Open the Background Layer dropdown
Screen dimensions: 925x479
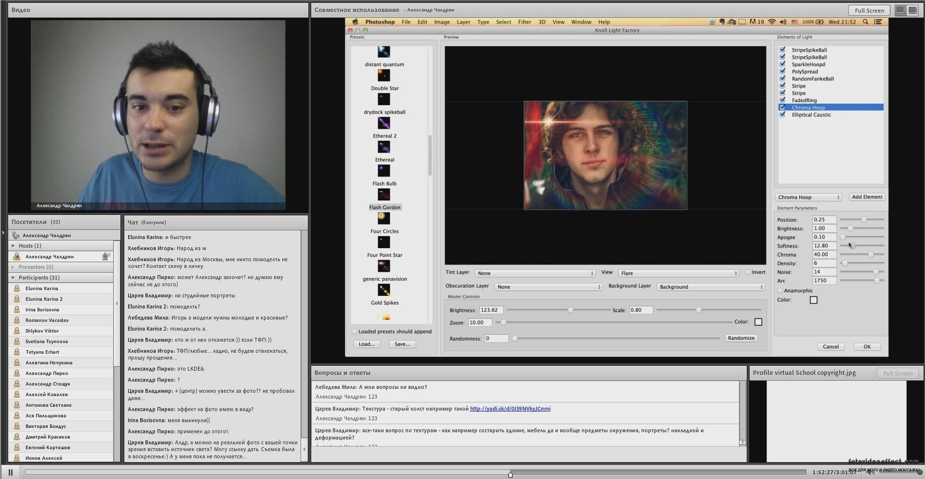(711, 287)
